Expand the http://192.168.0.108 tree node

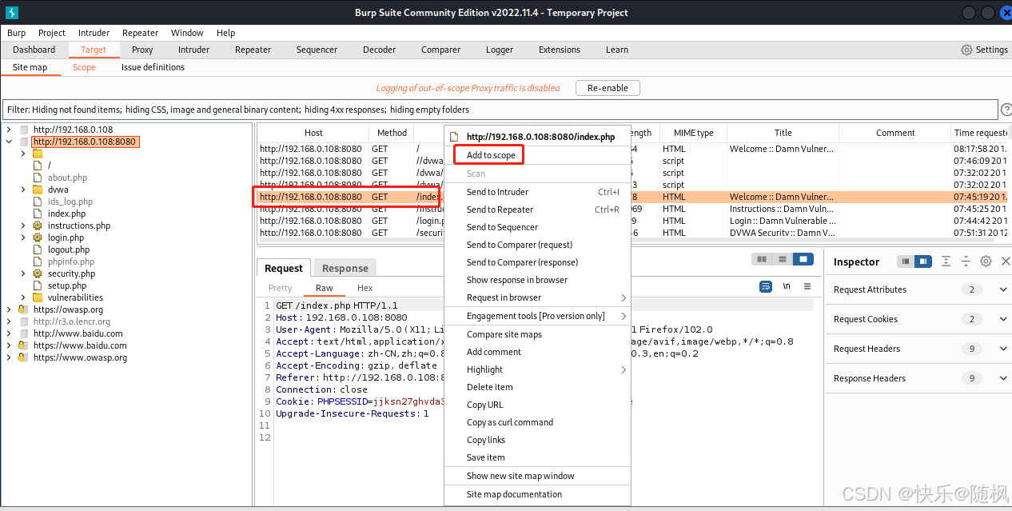pyautogui.click(x=9, y=130)
